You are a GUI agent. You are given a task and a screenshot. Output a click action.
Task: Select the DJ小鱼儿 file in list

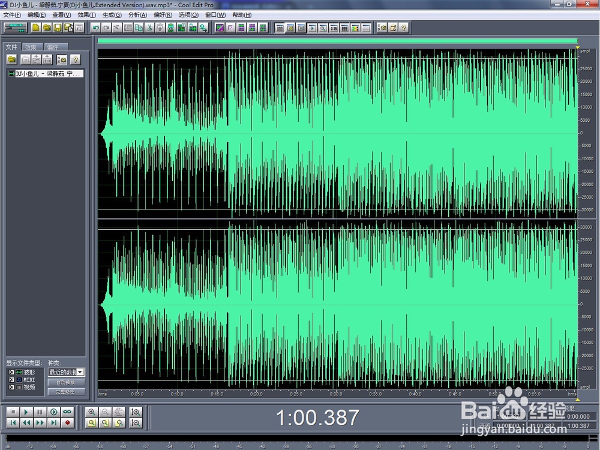click(x=46, y=73)
